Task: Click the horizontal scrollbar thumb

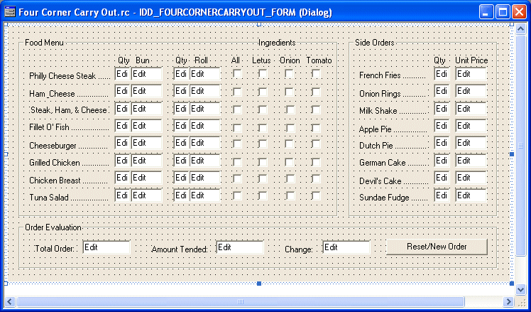Action: (241, 301)
